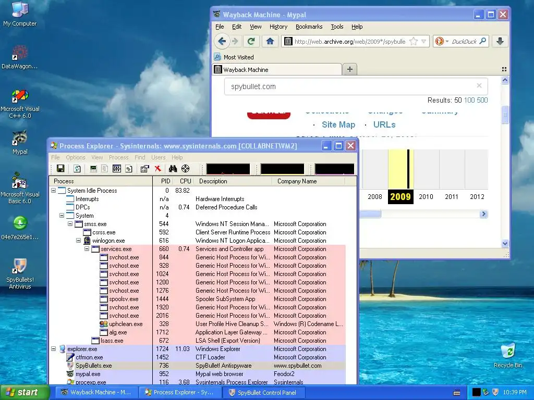Click red X Kill Process icon
Viewport: 534px width, 400px height.
point(157,169)
